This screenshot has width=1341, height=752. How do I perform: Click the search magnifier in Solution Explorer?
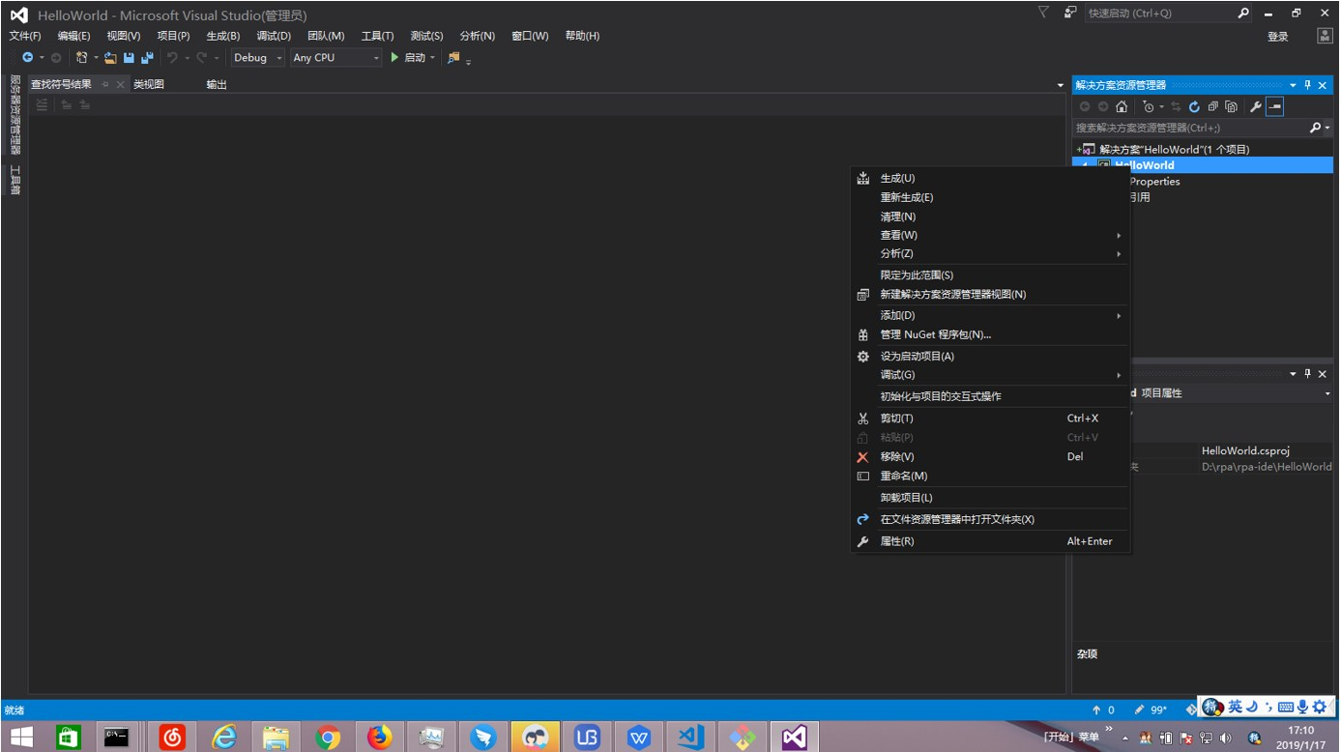coord(1315,128)
